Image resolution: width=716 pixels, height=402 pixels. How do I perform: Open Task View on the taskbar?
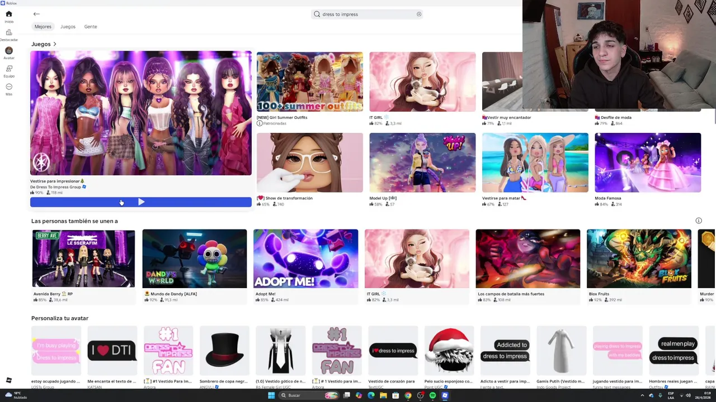pyautogui.click(x=347, y=395)
